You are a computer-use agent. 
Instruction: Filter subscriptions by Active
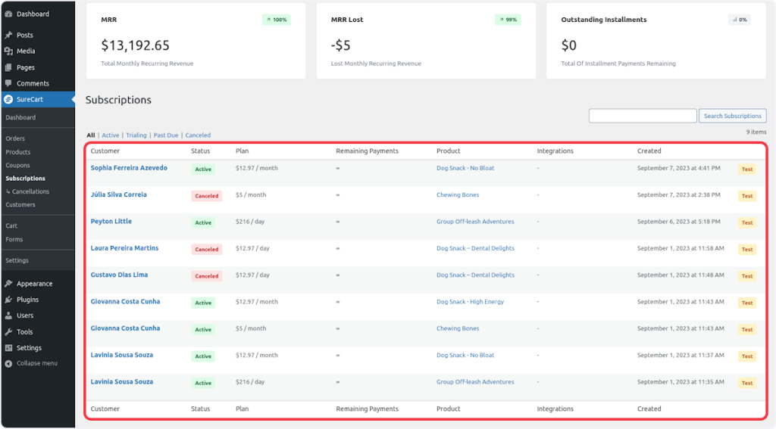[x=111, y=135]
